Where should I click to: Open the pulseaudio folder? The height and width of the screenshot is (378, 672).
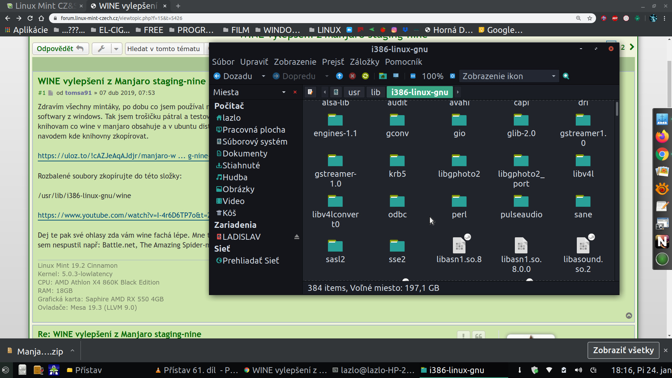point(521,206)
